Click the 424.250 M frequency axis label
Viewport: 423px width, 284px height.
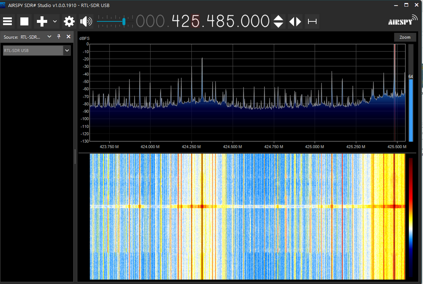191,147
